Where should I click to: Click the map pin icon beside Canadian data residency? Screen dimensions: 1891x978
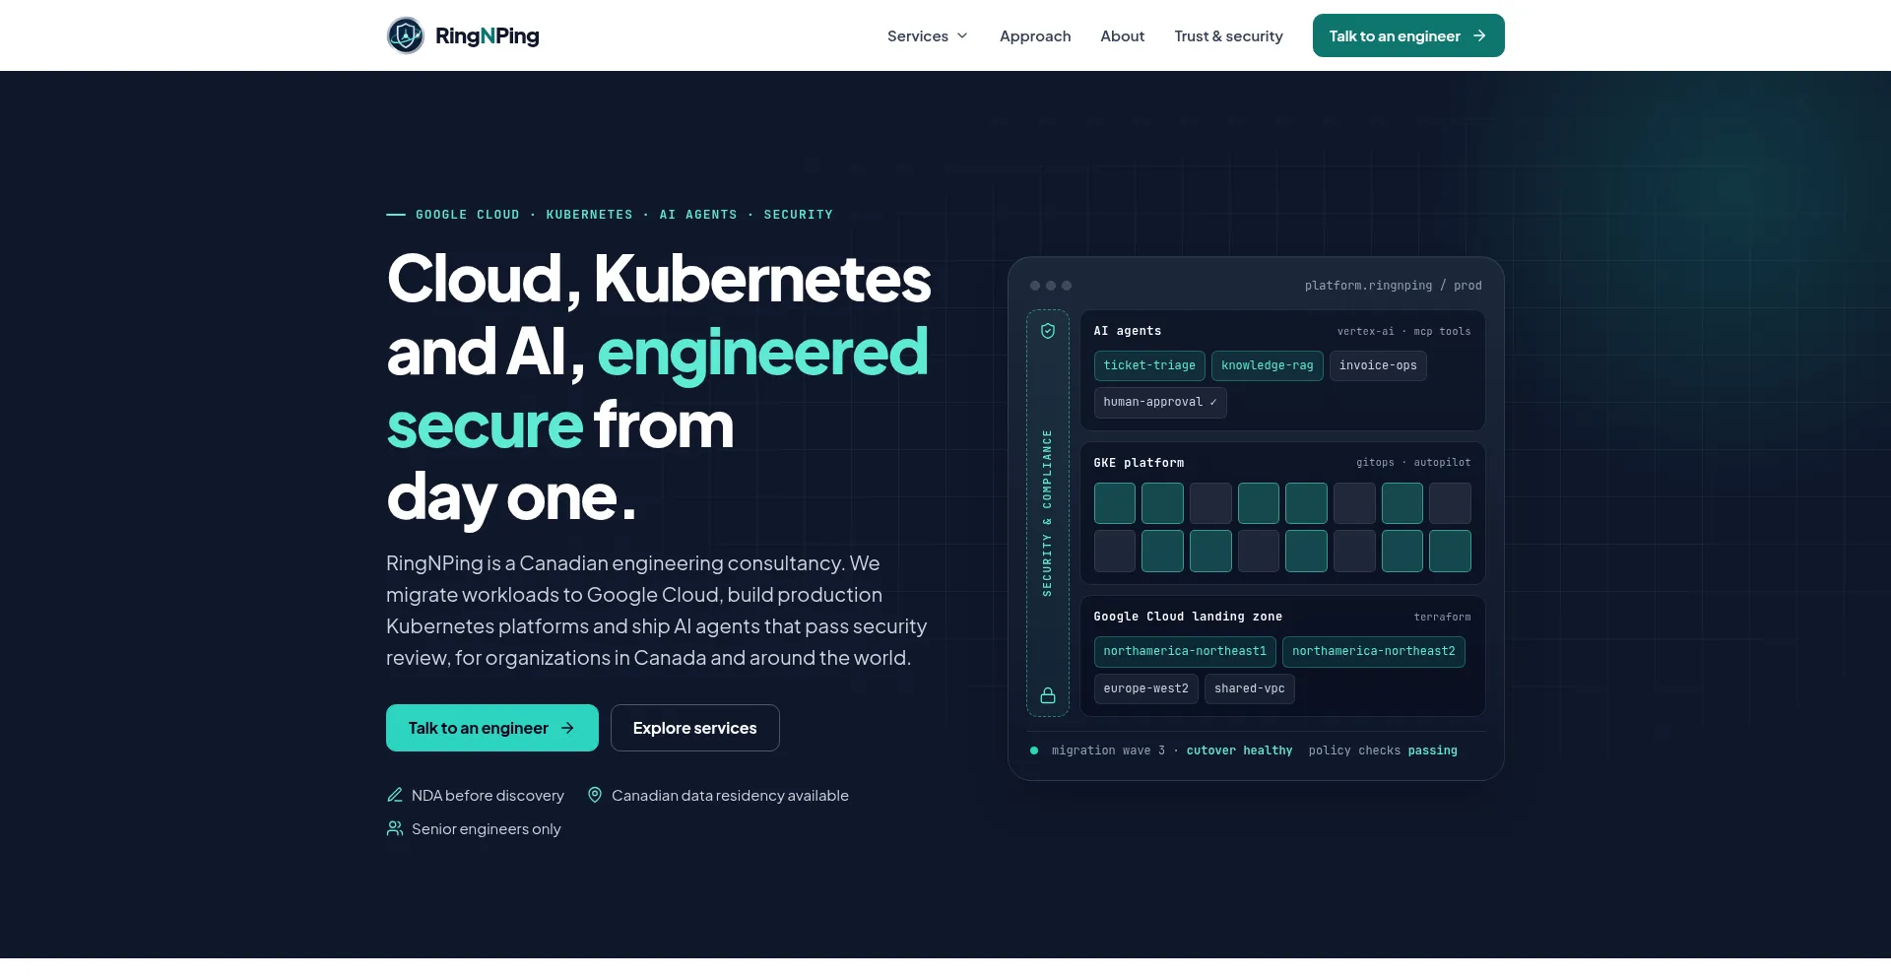[x=595, y=795]
